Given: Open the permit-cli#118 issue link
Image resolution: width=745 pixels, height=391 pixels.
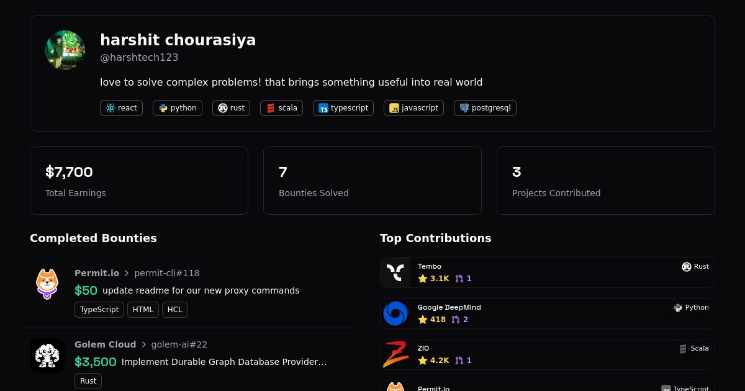Looking at the screenshot, I should point(167,273).
